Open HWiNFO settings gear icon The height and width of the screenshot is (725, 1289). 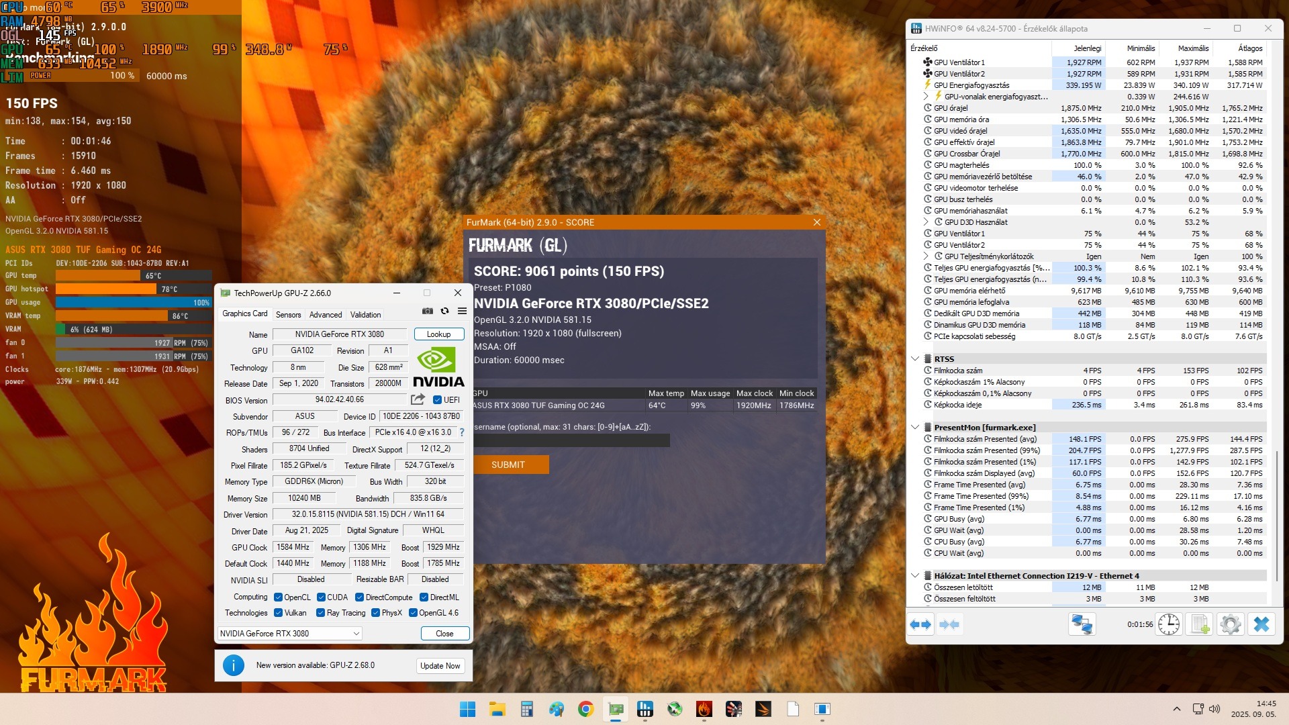1230,624
